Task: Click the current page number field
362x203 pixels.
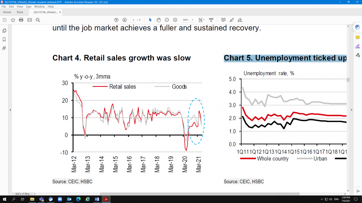Action: click(133, 20)
